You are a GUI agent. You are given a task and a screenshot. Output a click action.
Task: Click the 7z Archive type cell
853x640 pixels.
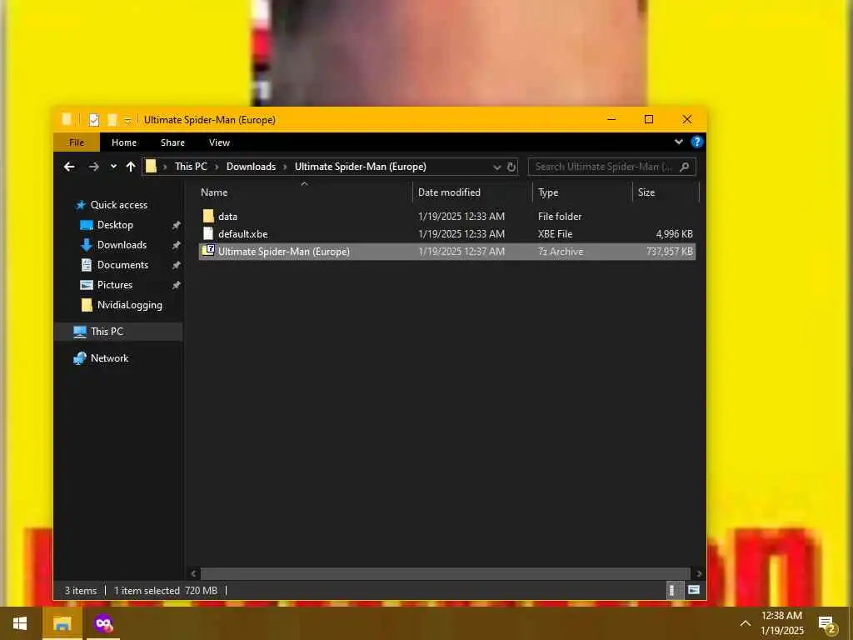(x=561, y=252)
